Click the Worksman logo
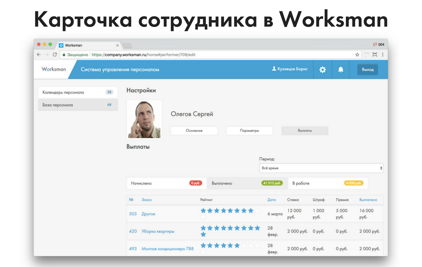This screenshot has width=422, height=267. [54, 69]
